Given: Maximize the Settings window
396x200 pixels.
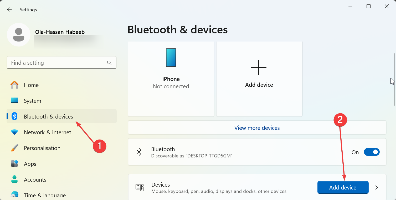Looking at the screenshot, I should pyautogui.click(x=368, y=6).
